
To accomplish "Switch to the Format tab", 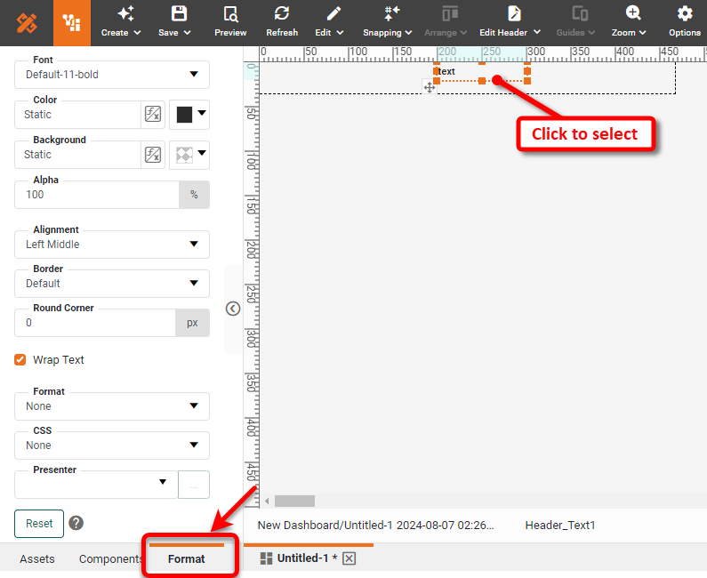I will (186, 559).
